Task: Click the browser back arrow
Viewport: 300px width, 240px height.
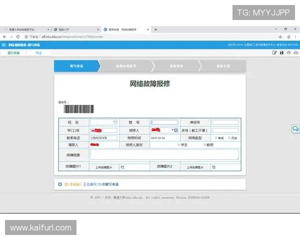Action: point(4,36)
